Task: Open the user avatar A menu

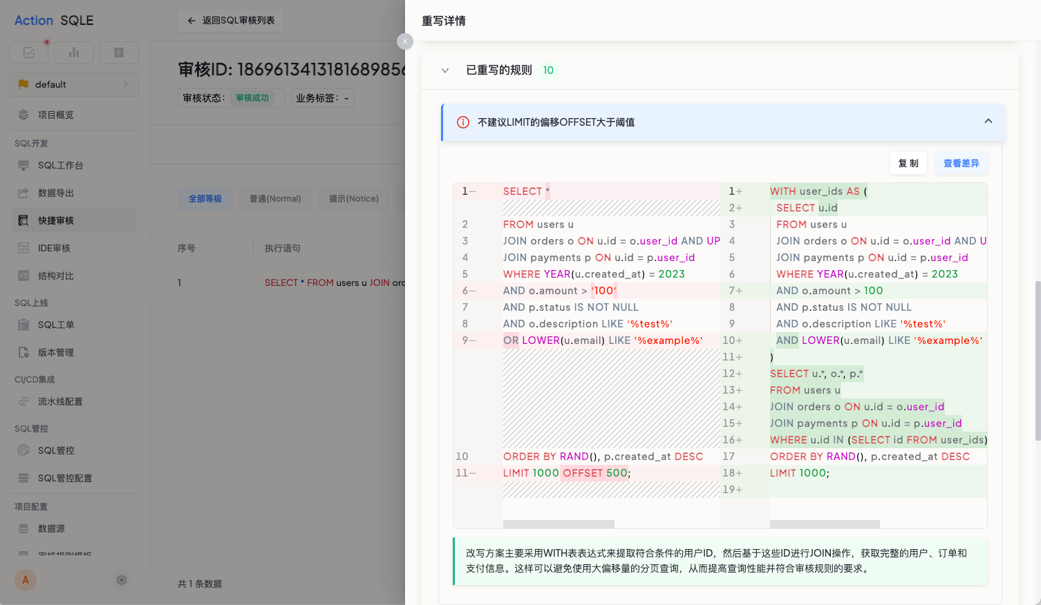Action: 26,580
